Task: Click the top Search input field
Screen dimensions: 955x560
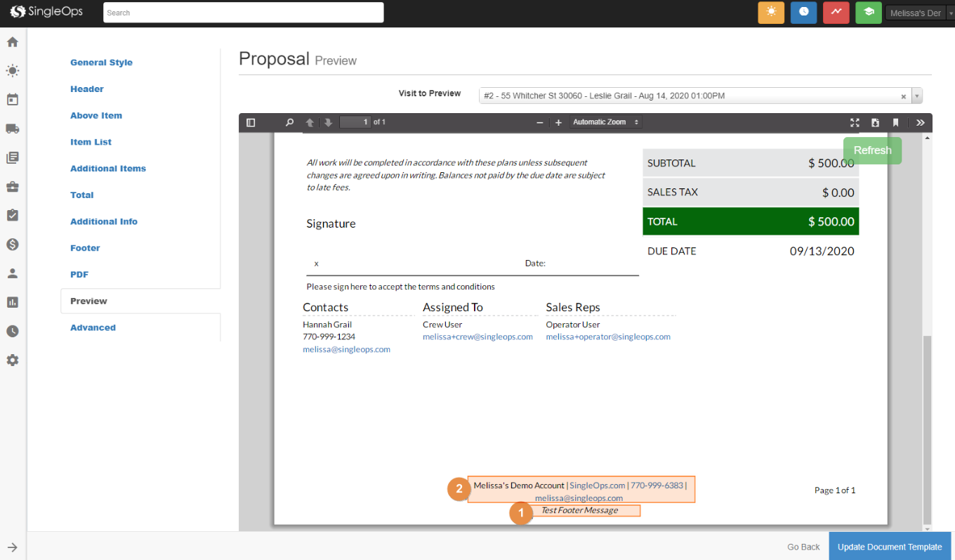Action: 243,13
